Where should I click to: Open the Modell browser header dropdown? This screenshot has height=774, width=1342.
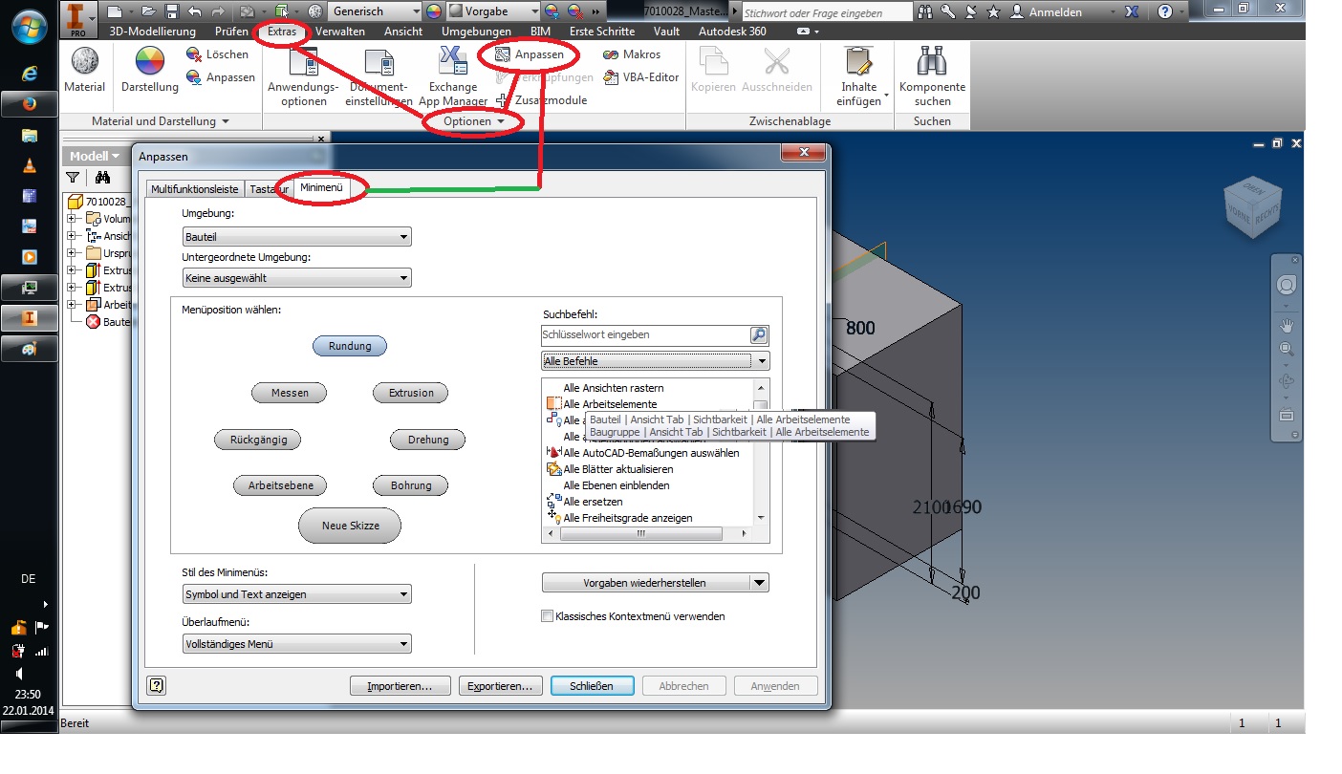pyautogui.click(x=95, y=156)
